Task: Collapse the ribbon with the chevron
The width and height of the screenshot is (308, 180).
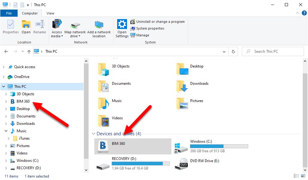Action: click(x=298, y=13)
